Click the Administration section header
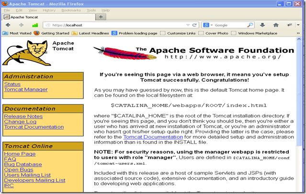The width and height of the screenshot is (306, 194). (x=43, y=77)
